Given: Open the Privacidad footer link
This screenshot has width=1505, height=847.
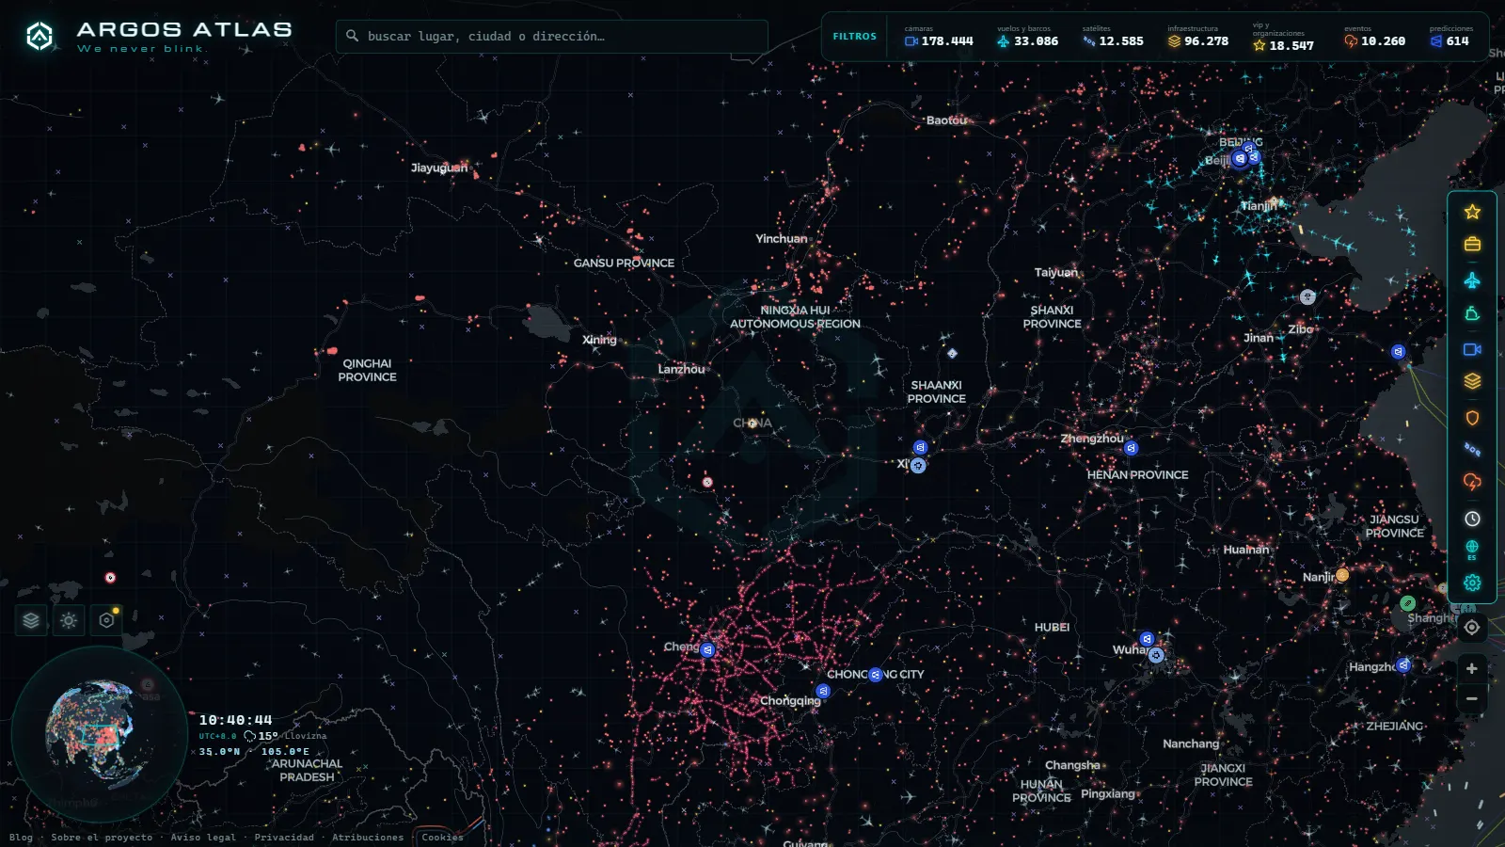Looking at the screenshot, I should (284, 837).
